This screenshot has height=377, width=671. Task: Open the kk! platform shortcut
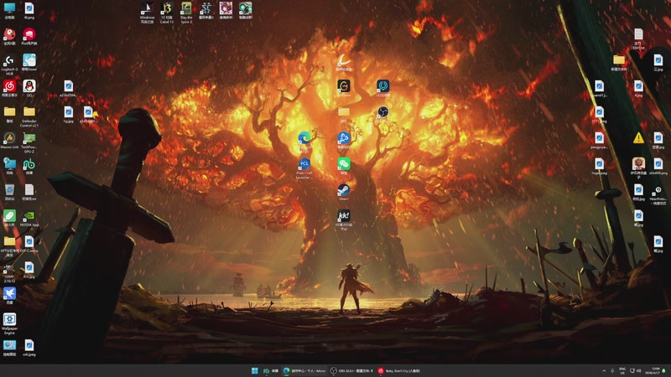(344, 220)
